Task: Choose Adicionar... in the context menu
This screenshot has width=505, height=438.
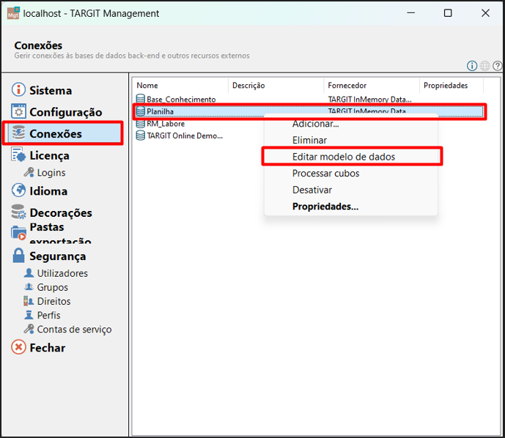Action: pyautogui.click(x=351, y=124)
